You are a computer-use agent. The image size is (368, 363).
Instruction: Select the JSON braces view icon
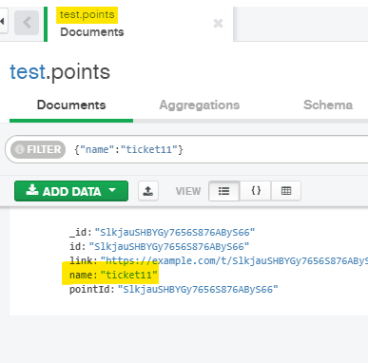click(x=256, y=191)
